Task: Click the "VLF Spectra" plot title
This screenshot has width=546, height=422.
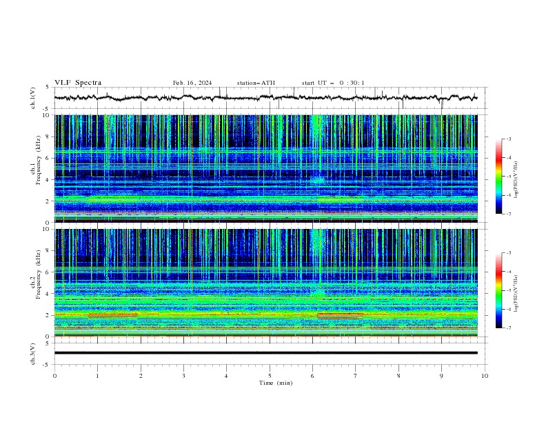Action: [x=78, y=83]
